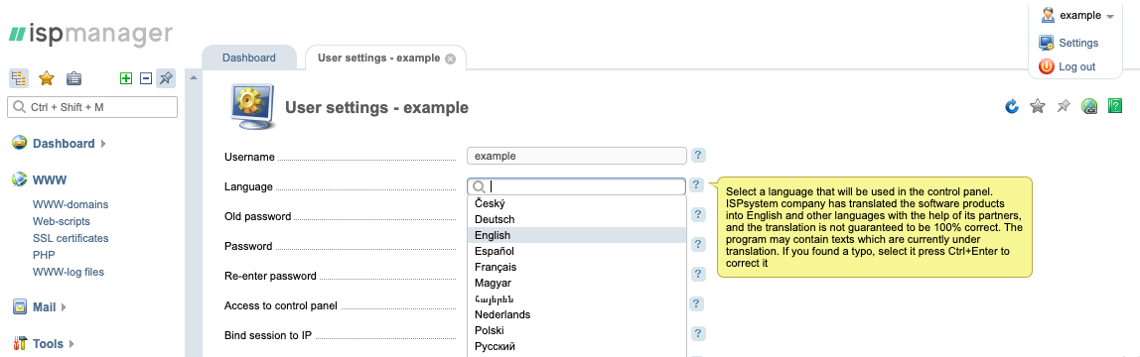Click the Settings monitor icon

tap(1047, 43)
